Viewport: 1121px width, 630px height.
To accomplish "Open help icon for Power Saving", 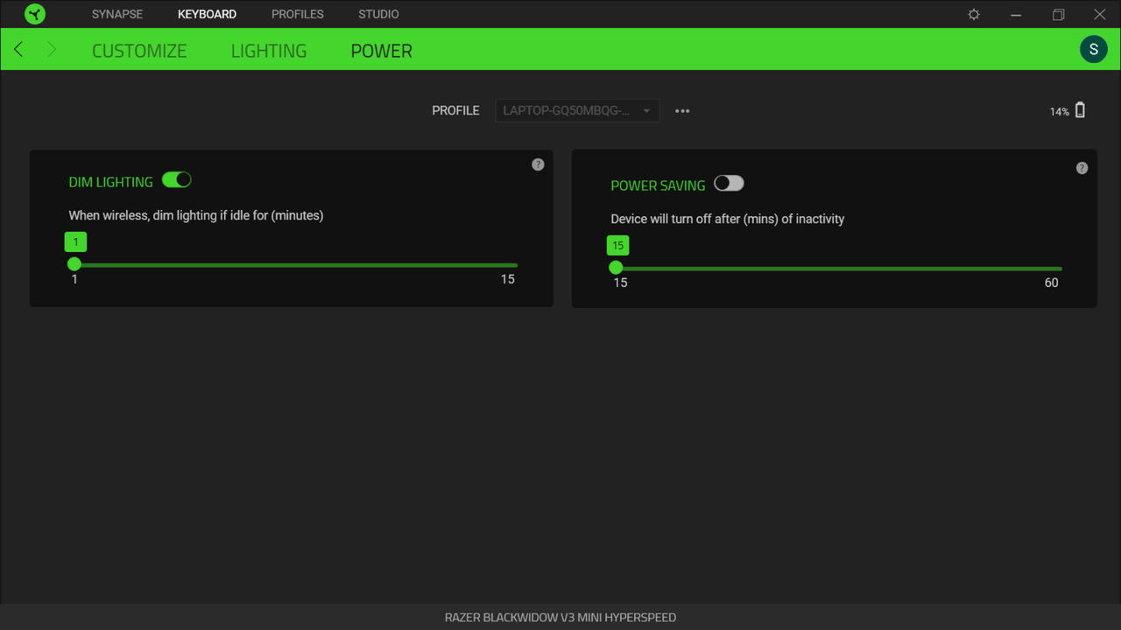I will point(1082,168).
